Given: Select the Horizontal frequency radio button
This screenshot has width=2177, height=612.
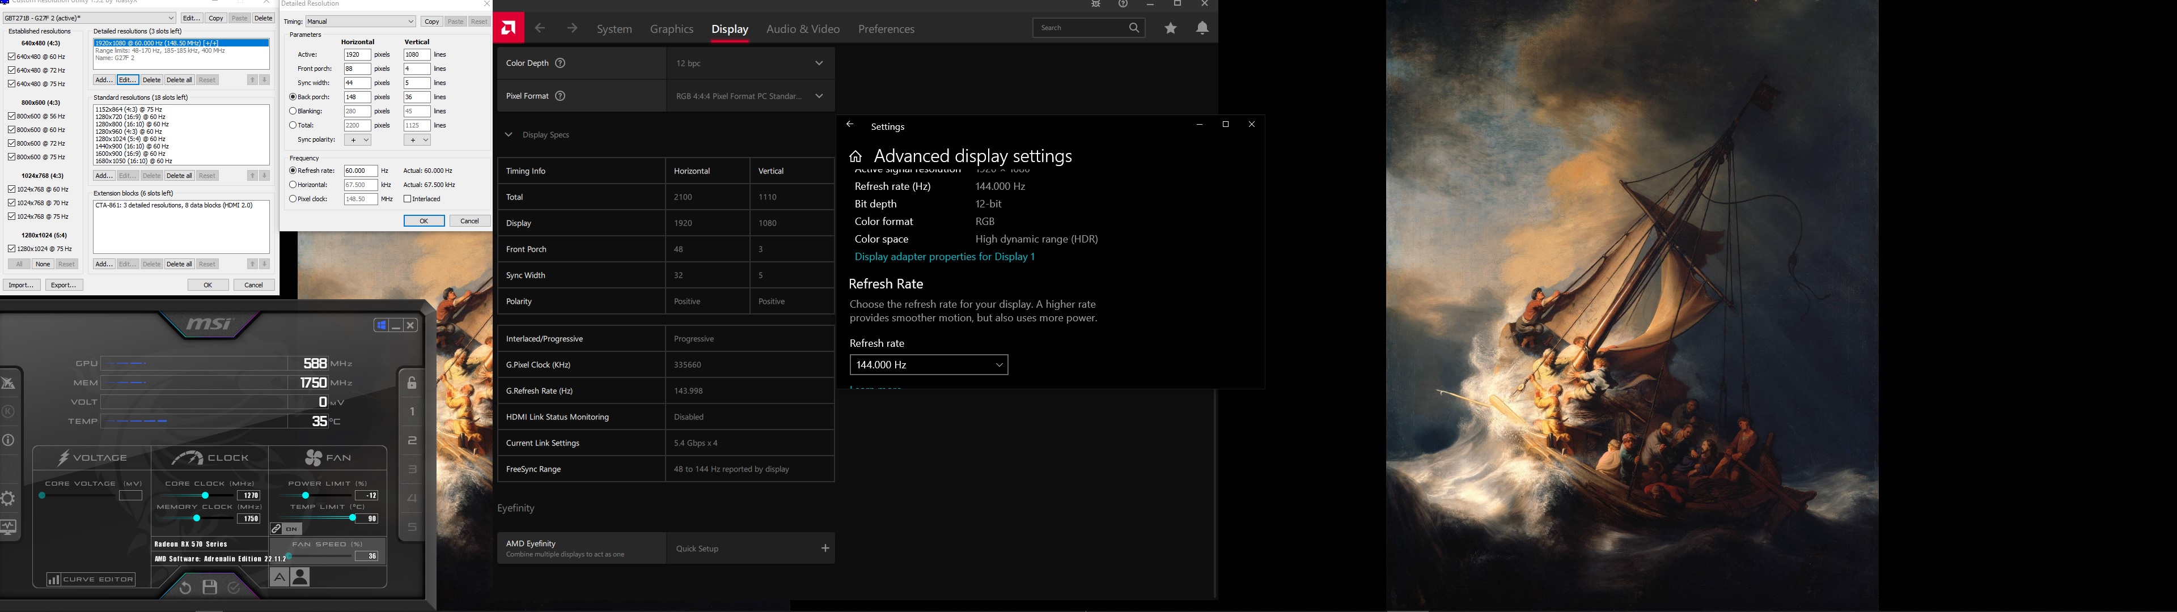Looking at the screenshot, I should [x=293, y=184].
